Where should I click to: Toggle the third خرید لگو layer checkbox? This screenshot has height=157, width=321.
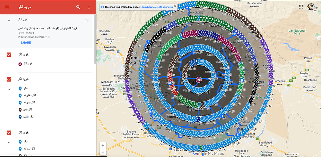coord(9,133)
